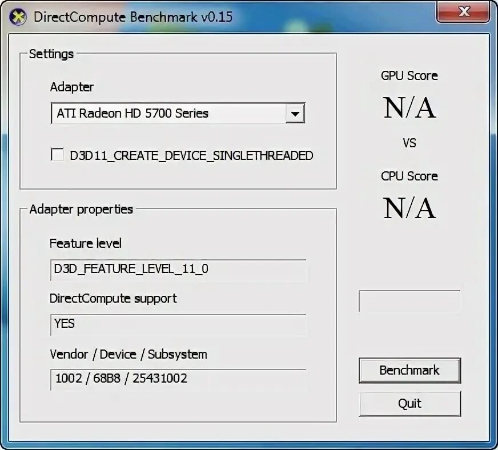
Task: Click the DirectCompute Benchmark app icon
Action: click(x=18, y=17)
